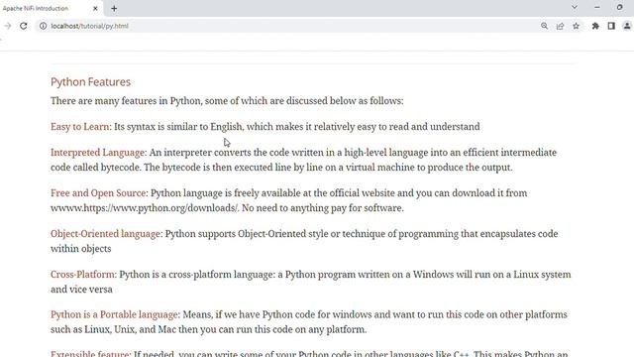Image resolution: width=634 pixels, height=357 pixels.
Task: Open a new tab with plus button
Action: click(114, 8)
